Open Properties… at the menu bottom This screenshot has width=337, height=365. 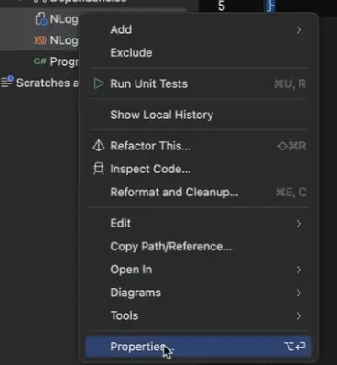pos(199,347)
